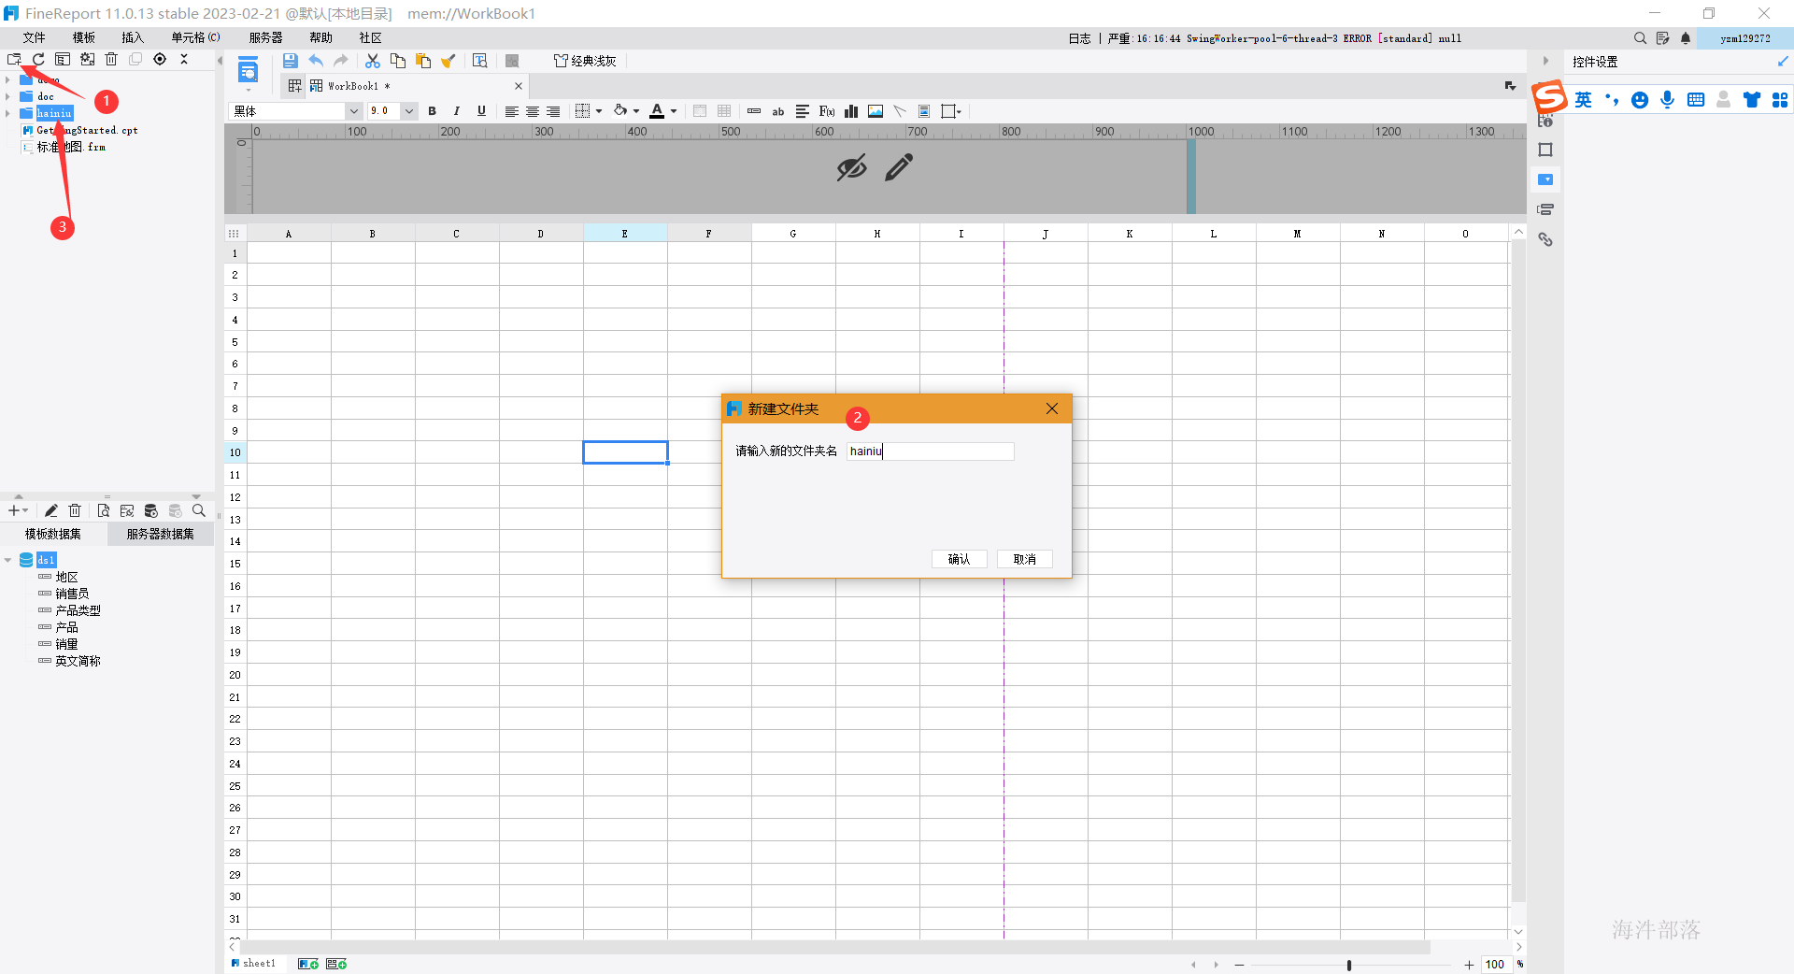Insert rich text with the ab icon

coord(777,111)
